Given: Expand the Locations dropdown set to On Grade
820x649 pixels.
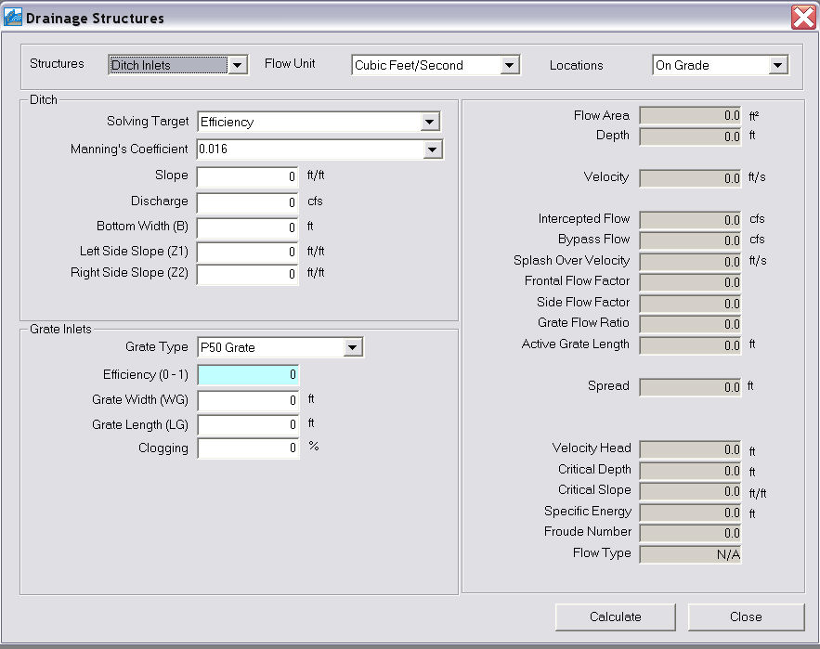Looking at the screenshot, I should coord(778,65).
